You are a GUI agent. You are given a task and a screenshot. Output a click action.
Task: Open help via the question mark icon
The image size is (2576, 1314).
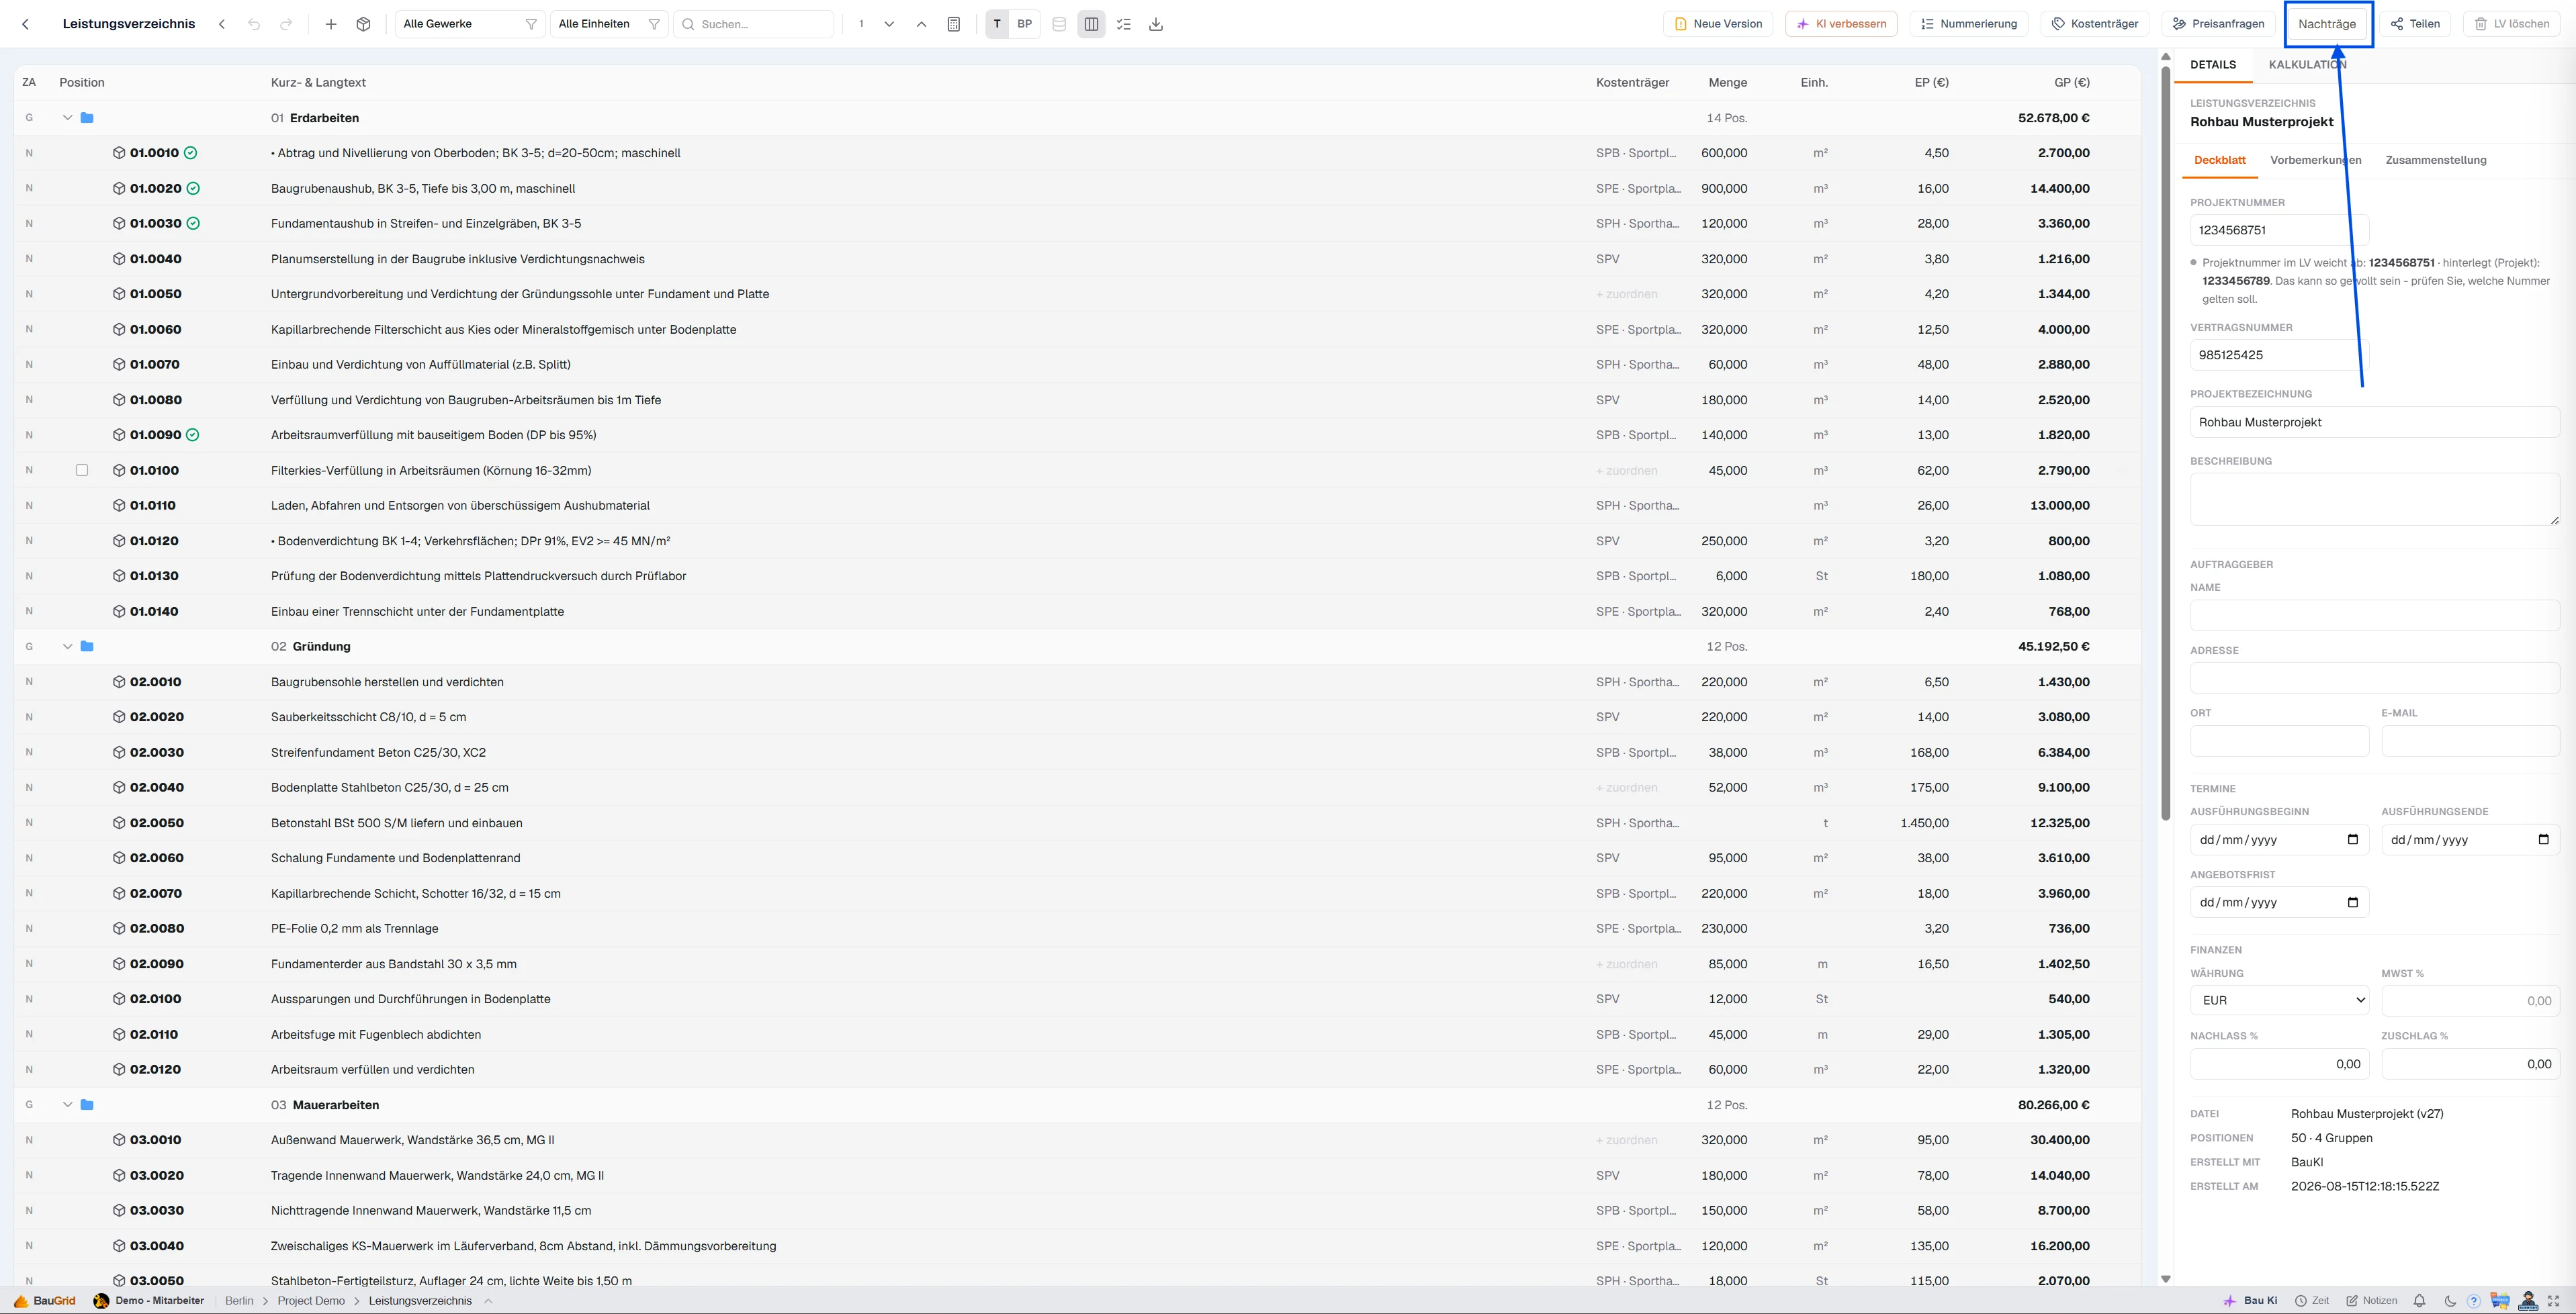(2473, 1301)
